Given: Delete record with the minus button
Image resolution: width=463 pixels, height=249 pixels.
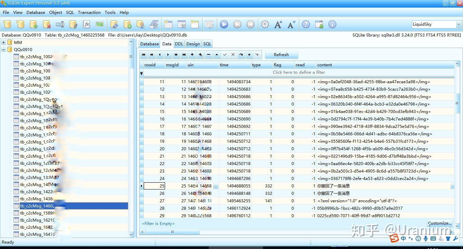Looking at the screenshot, I should (x=208, y=54).
